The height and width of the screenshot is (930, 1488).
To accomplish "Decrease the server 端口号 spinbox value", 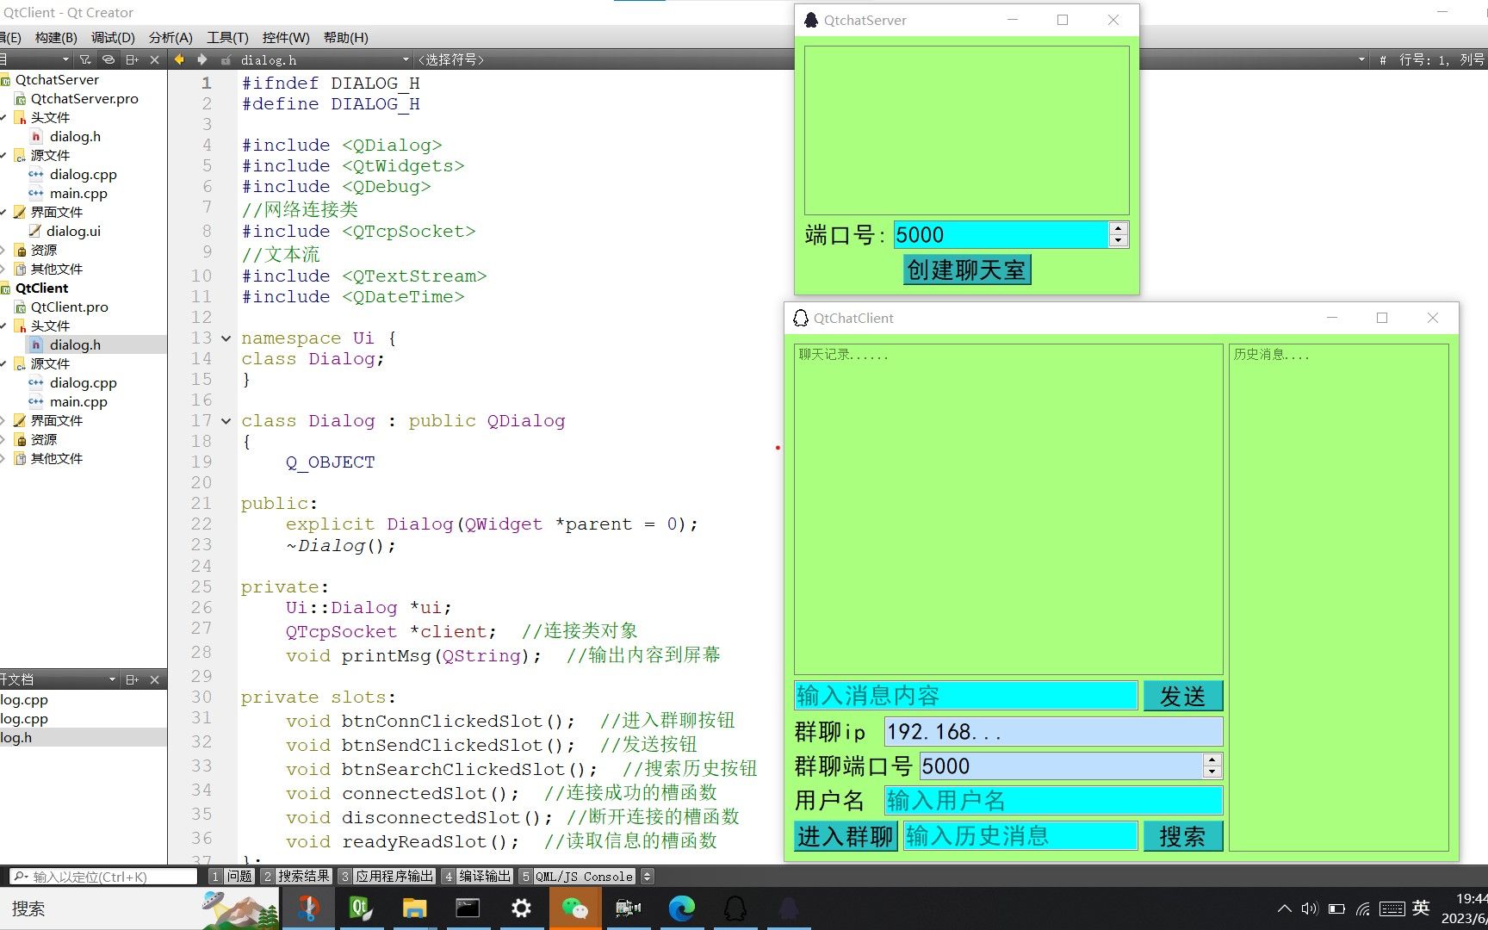I will 1118,241.
